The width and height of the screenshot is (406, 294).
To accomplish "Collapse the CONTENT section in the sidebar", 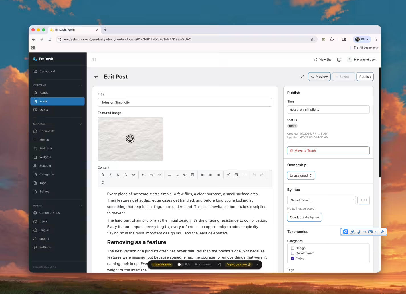I will coord(80,86).
